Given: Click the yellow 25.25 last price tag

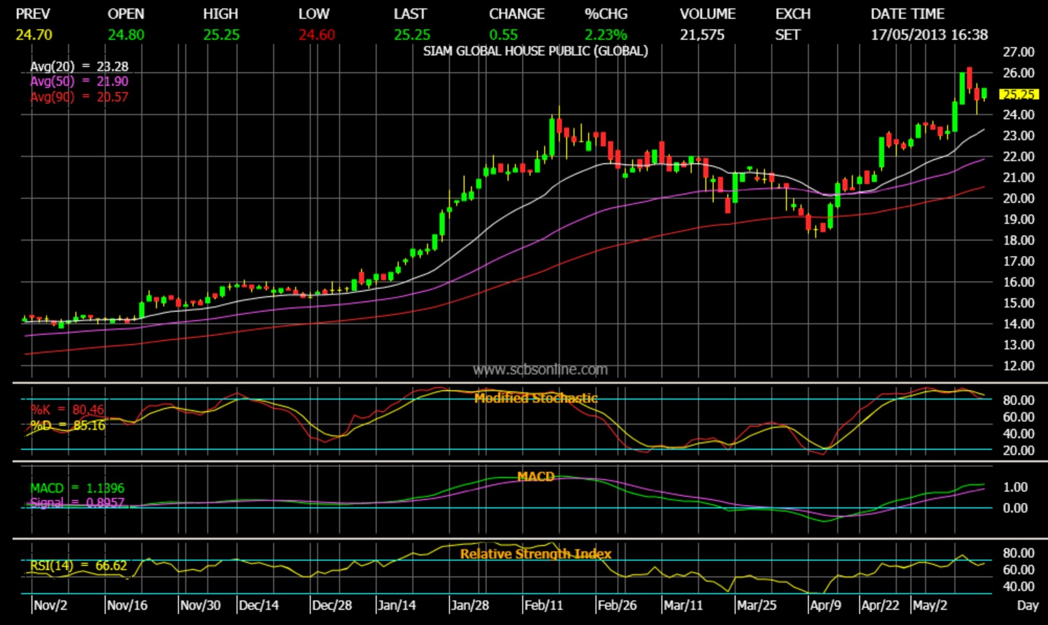Looking at the screenshot, I should click(1019, 95).
